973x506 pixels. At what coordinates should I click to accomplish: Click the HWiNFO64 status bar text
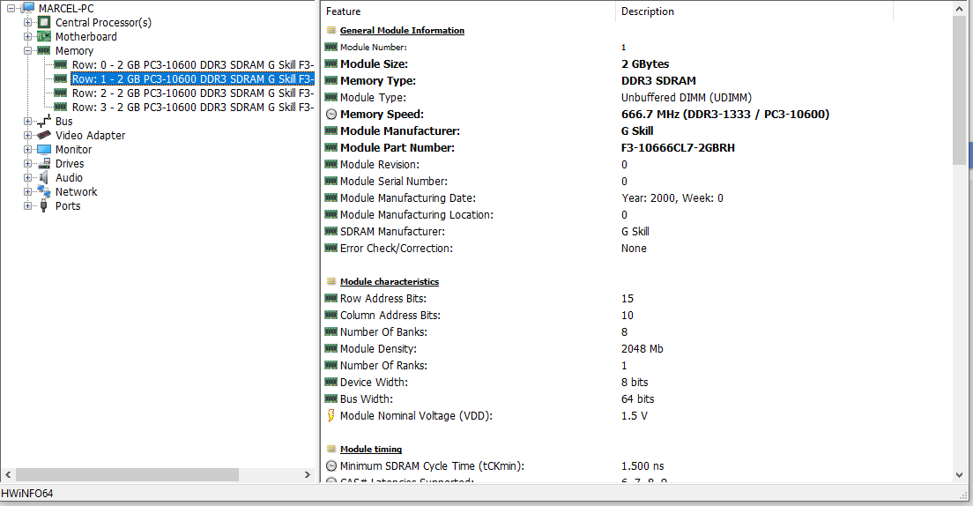point(26,494)
